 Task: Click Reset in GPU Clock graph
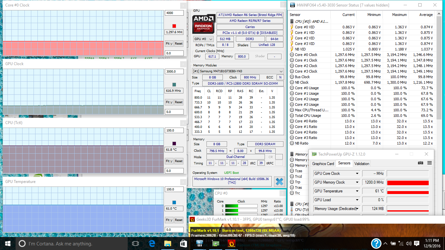point(179,102)
